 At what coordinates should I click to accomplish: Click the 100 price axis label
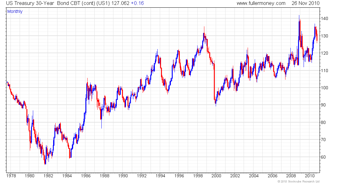pyautogui.click(x=324, y=88)
